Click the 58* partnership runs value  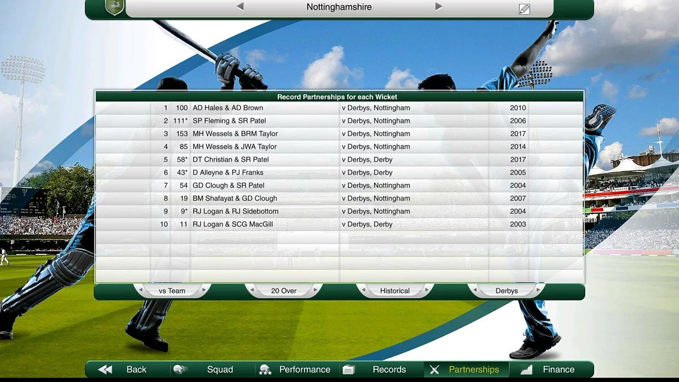[182, 160]
